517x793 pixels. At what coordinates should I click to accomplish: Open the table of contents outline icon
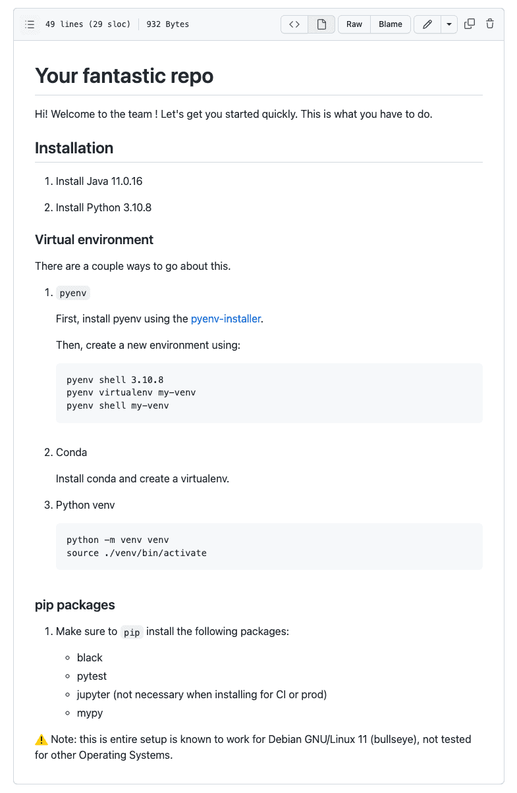[x=30, y=24]
